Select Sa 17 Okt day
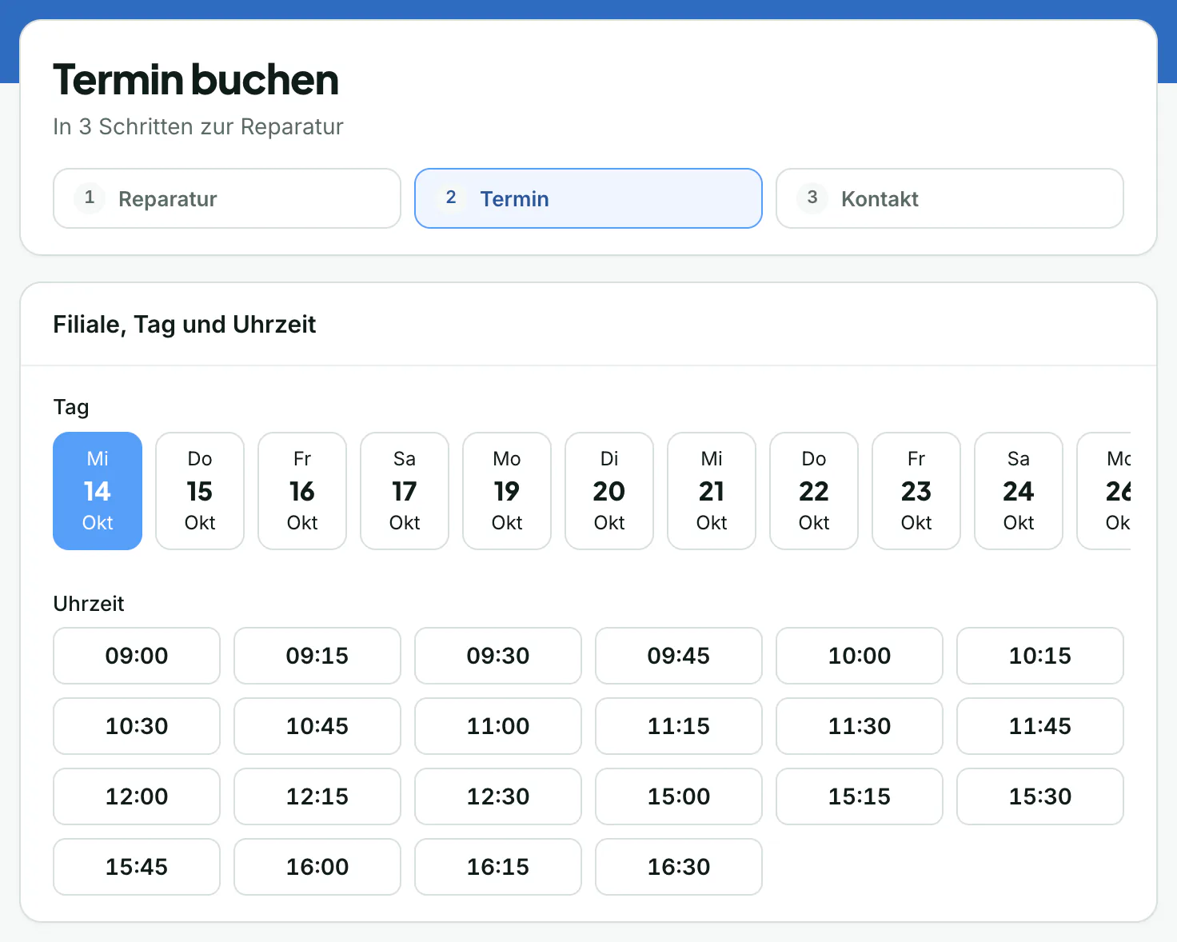Image resolution: width=1177 pixels, height=942 pixels. tap(405, 491)
